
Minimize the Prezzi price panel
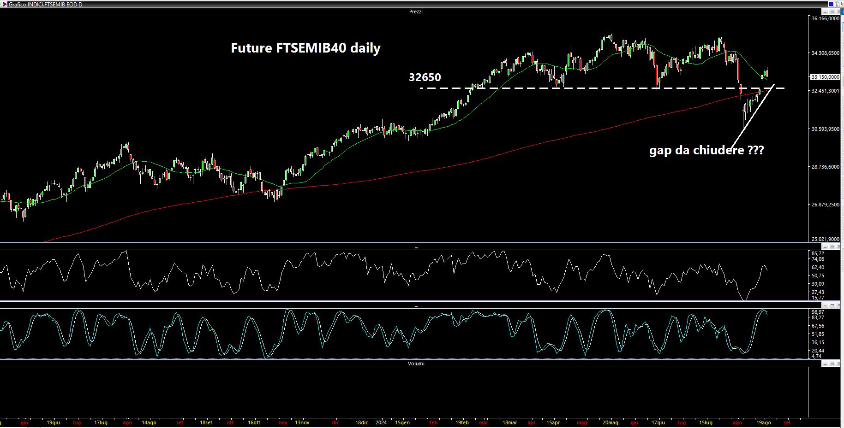point(825,12)
